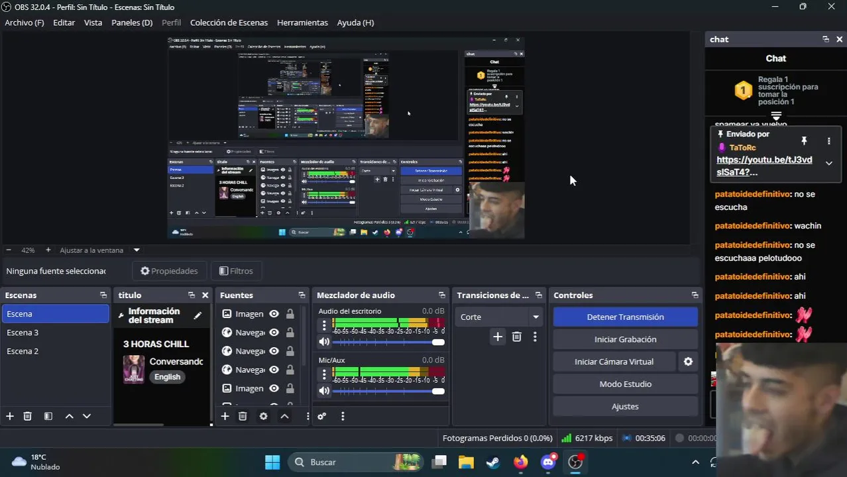The image size is (847, 477).
Task: Open virtual camera settings gear
Action: [688, 362]
